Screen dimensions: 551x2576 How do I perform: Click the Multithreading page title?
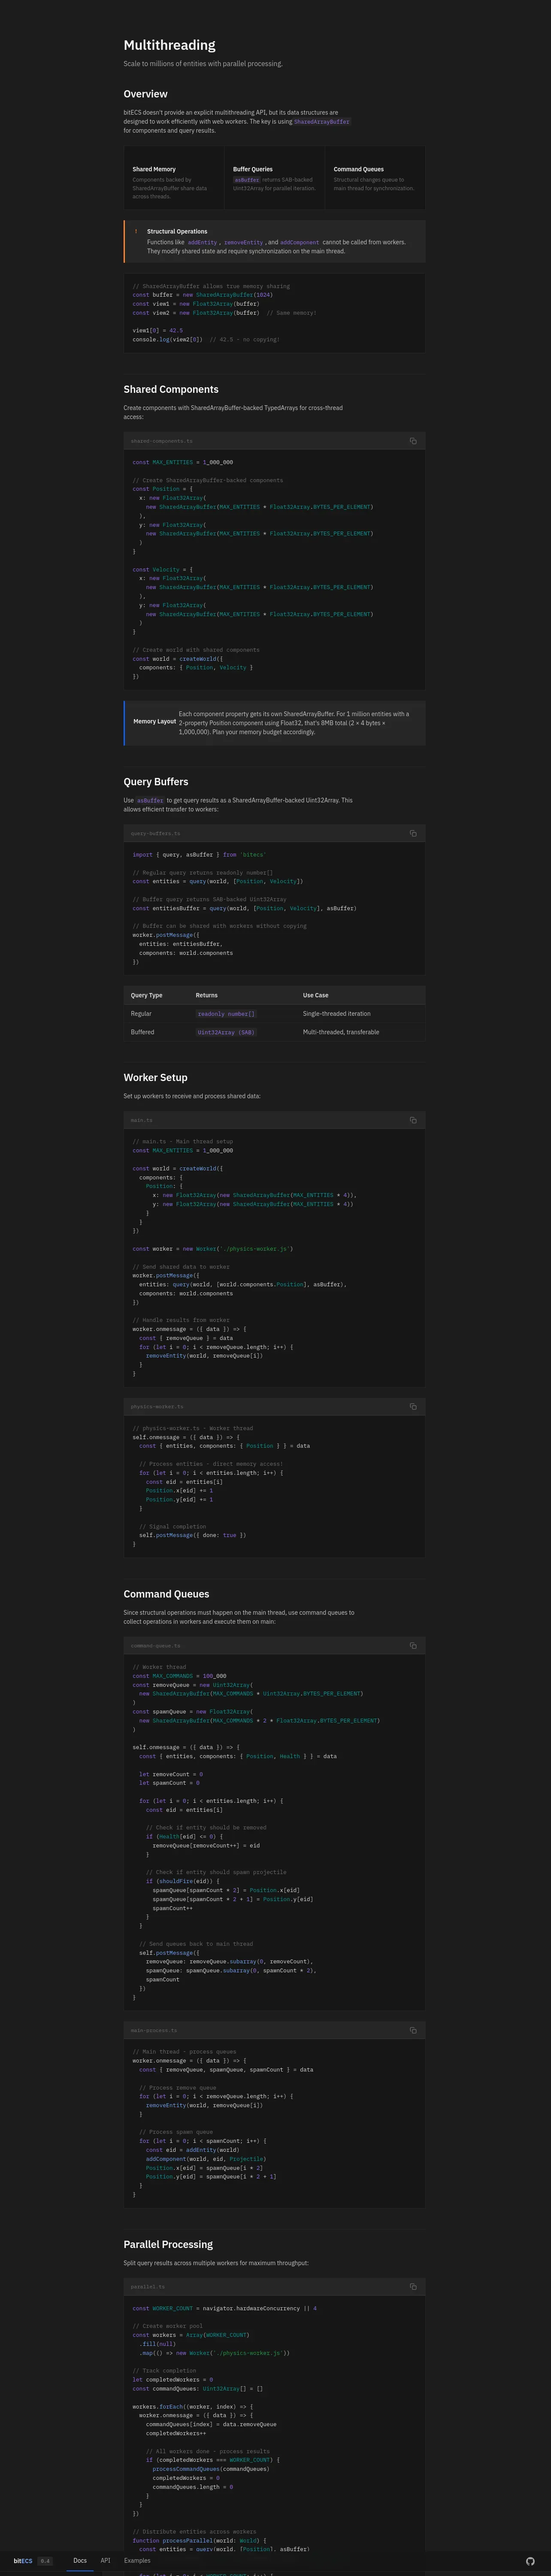(x=169, y=45)
